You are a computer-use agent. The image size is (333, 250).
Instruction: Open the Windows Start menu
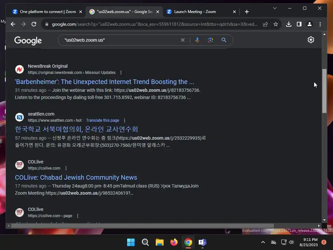tap(131, 242)
